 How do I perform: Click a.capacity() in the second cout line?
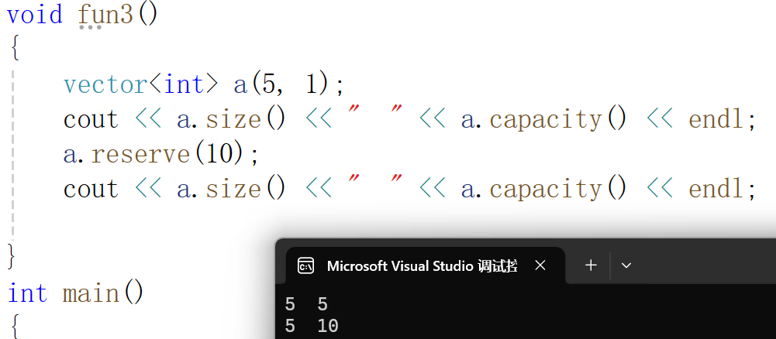(x=544, y=189)
